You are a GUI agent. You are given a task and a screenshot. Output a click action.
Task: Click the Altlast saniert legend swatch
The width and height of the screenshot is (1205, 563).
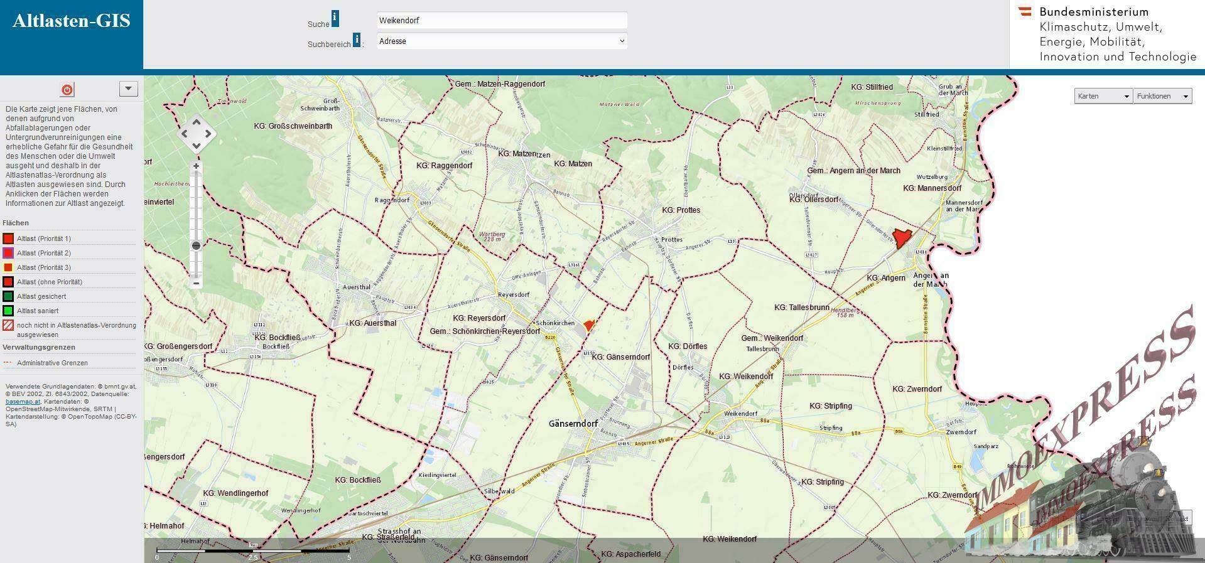(x=8, y=311)
